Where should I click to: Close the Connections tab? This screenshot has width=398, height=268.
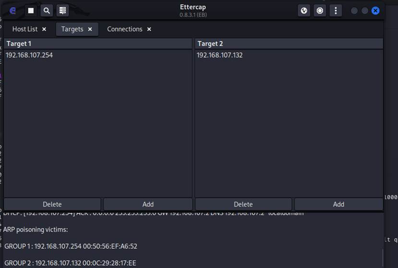(149, 29)
